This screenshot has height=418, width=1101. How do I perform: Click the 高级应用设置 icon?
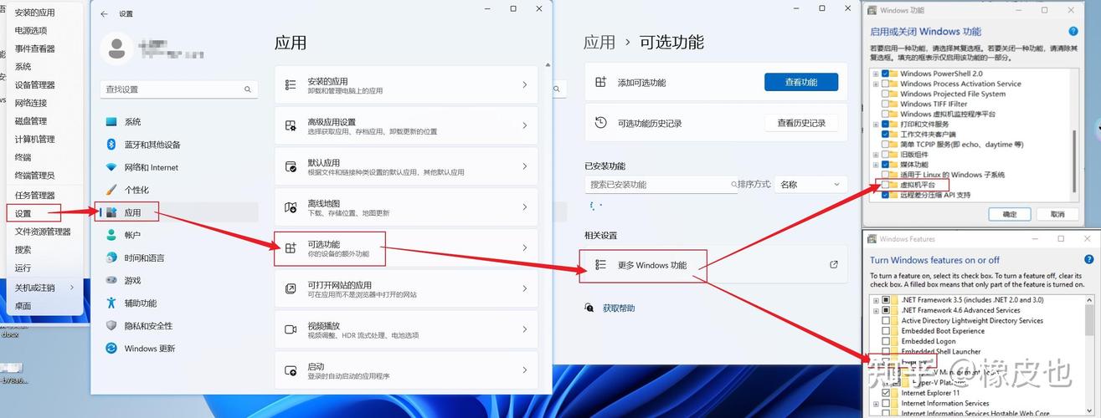[x=291, y=126]
